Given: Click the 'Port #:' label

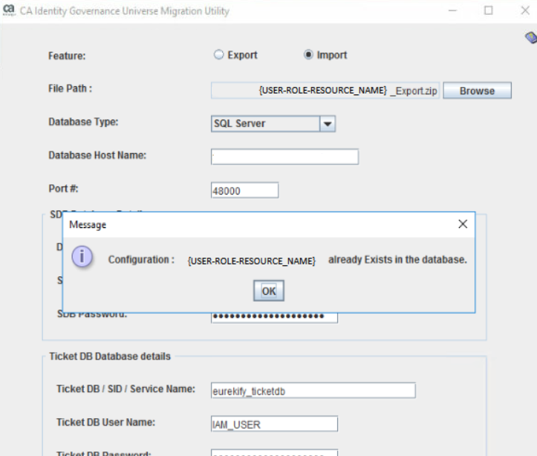Looking at the screenshot, I should tap(63, 189).
